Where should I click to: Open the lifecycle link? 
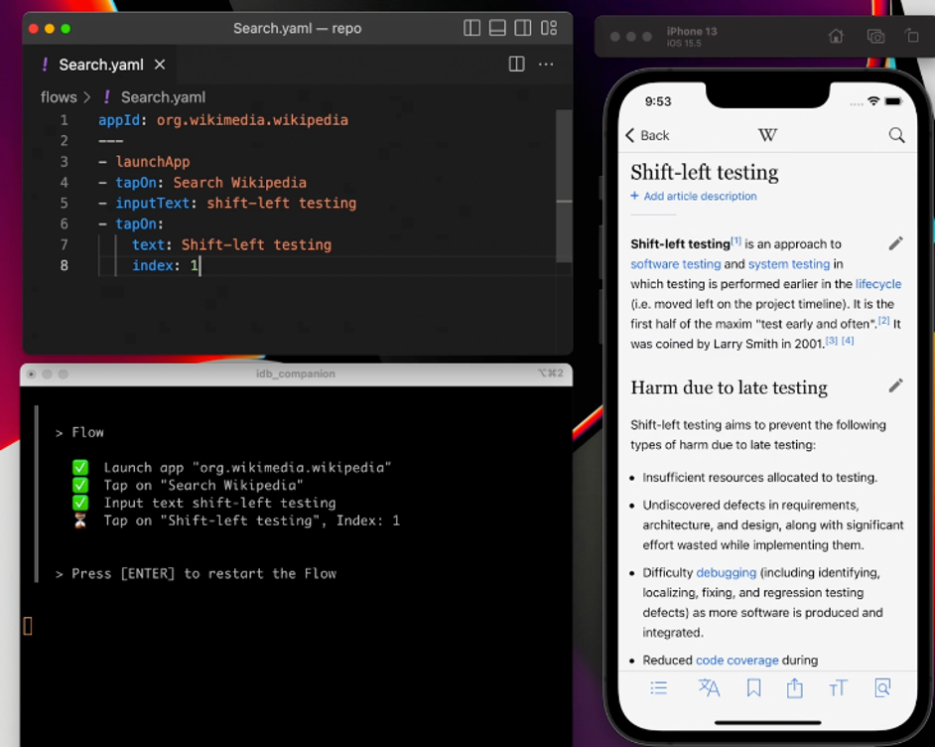click(878, 284)
